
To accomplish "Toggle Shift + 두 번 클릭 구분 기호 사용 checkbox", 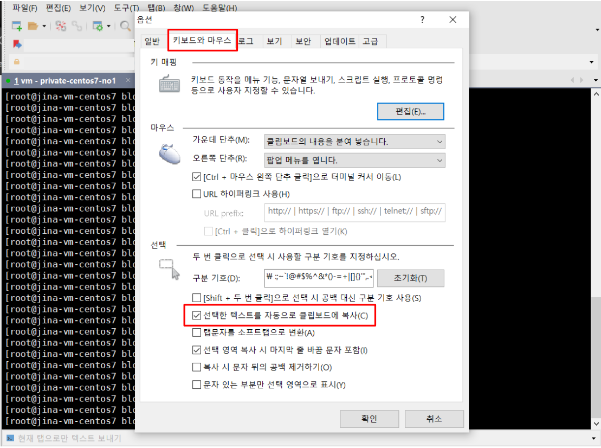I will coord(197,298).
